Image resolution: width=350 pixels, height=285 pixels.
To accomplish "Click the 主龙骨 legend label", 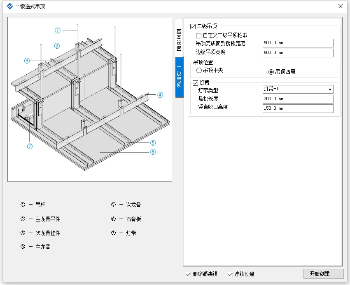I will (43, 247).
